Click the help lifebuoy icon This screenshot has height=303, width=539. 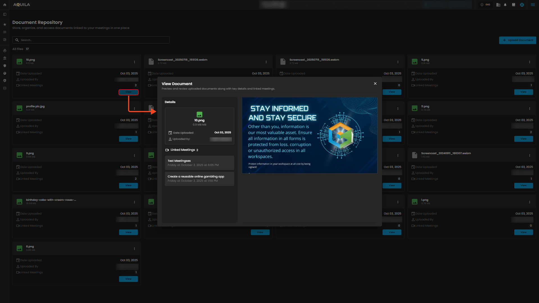tap(522, 5)
